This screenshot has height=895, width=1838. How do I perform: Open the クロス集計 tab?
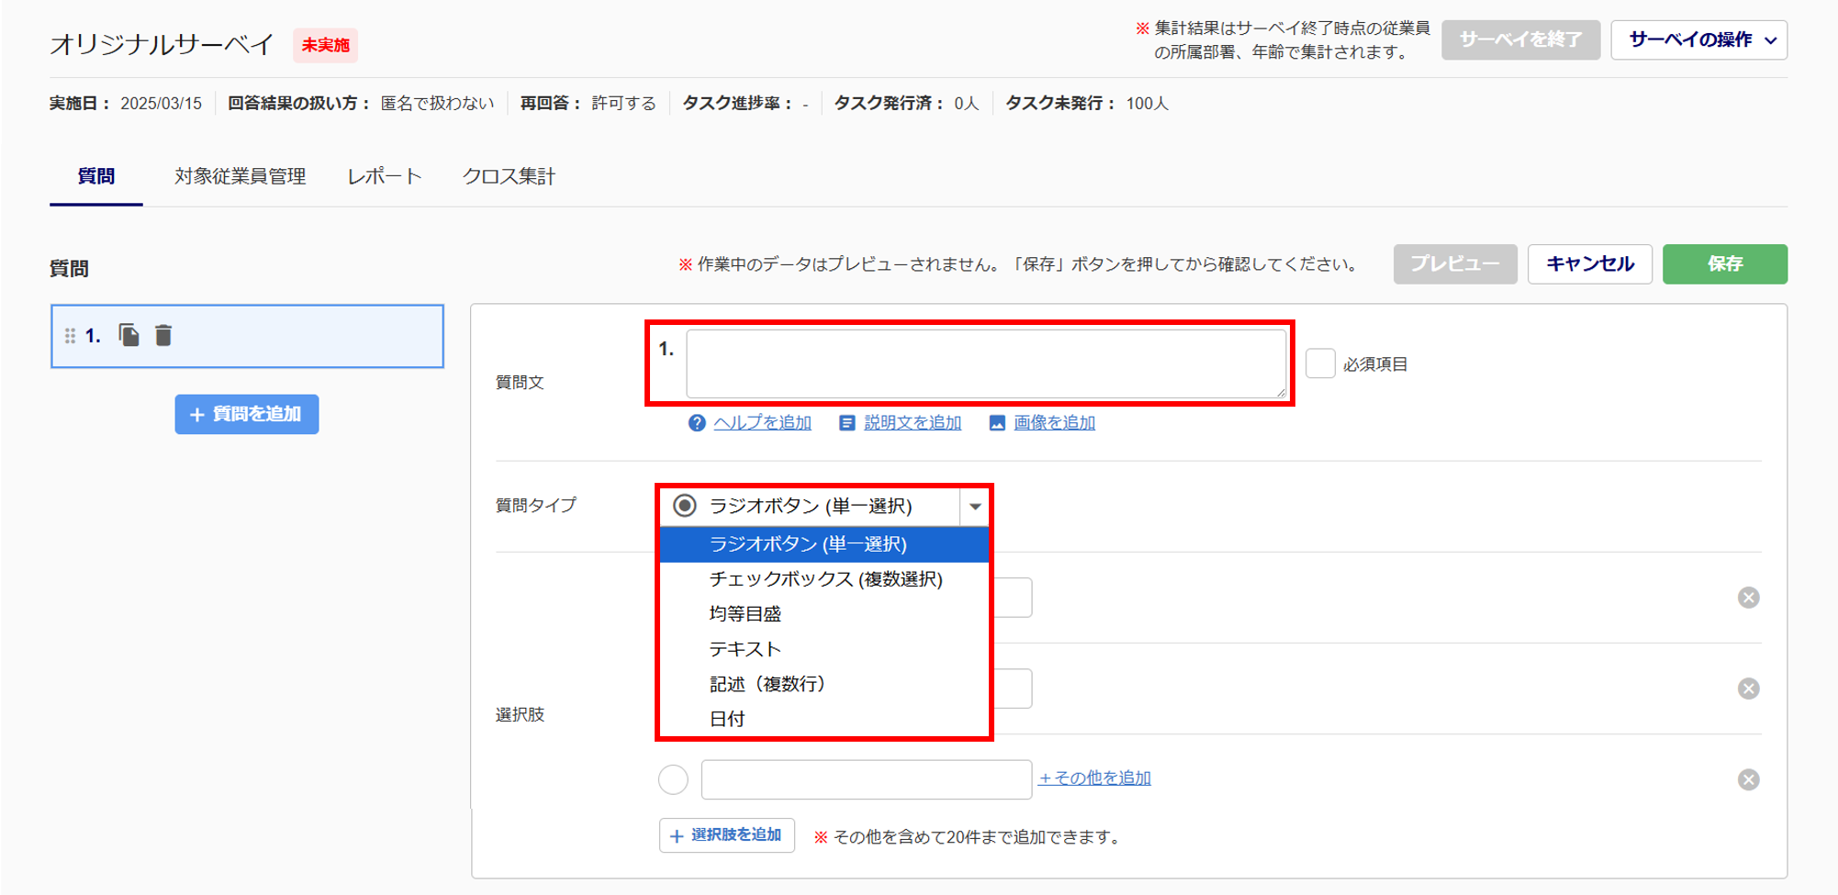(509, 176)
